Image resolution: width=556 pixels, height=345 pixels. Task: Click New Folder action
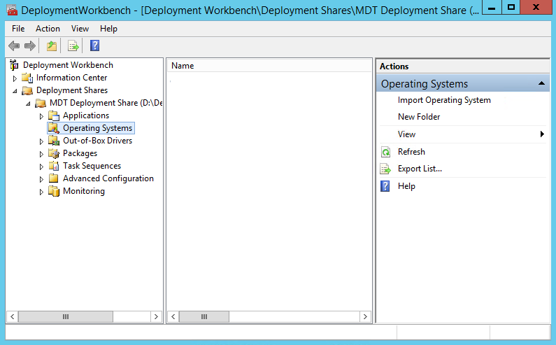coord(419,117)
